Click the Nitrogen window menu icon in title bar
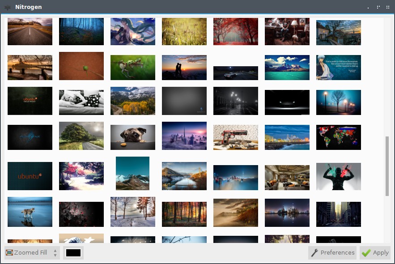395x264 pixels. pyautogui.click(x=8, y=7)
